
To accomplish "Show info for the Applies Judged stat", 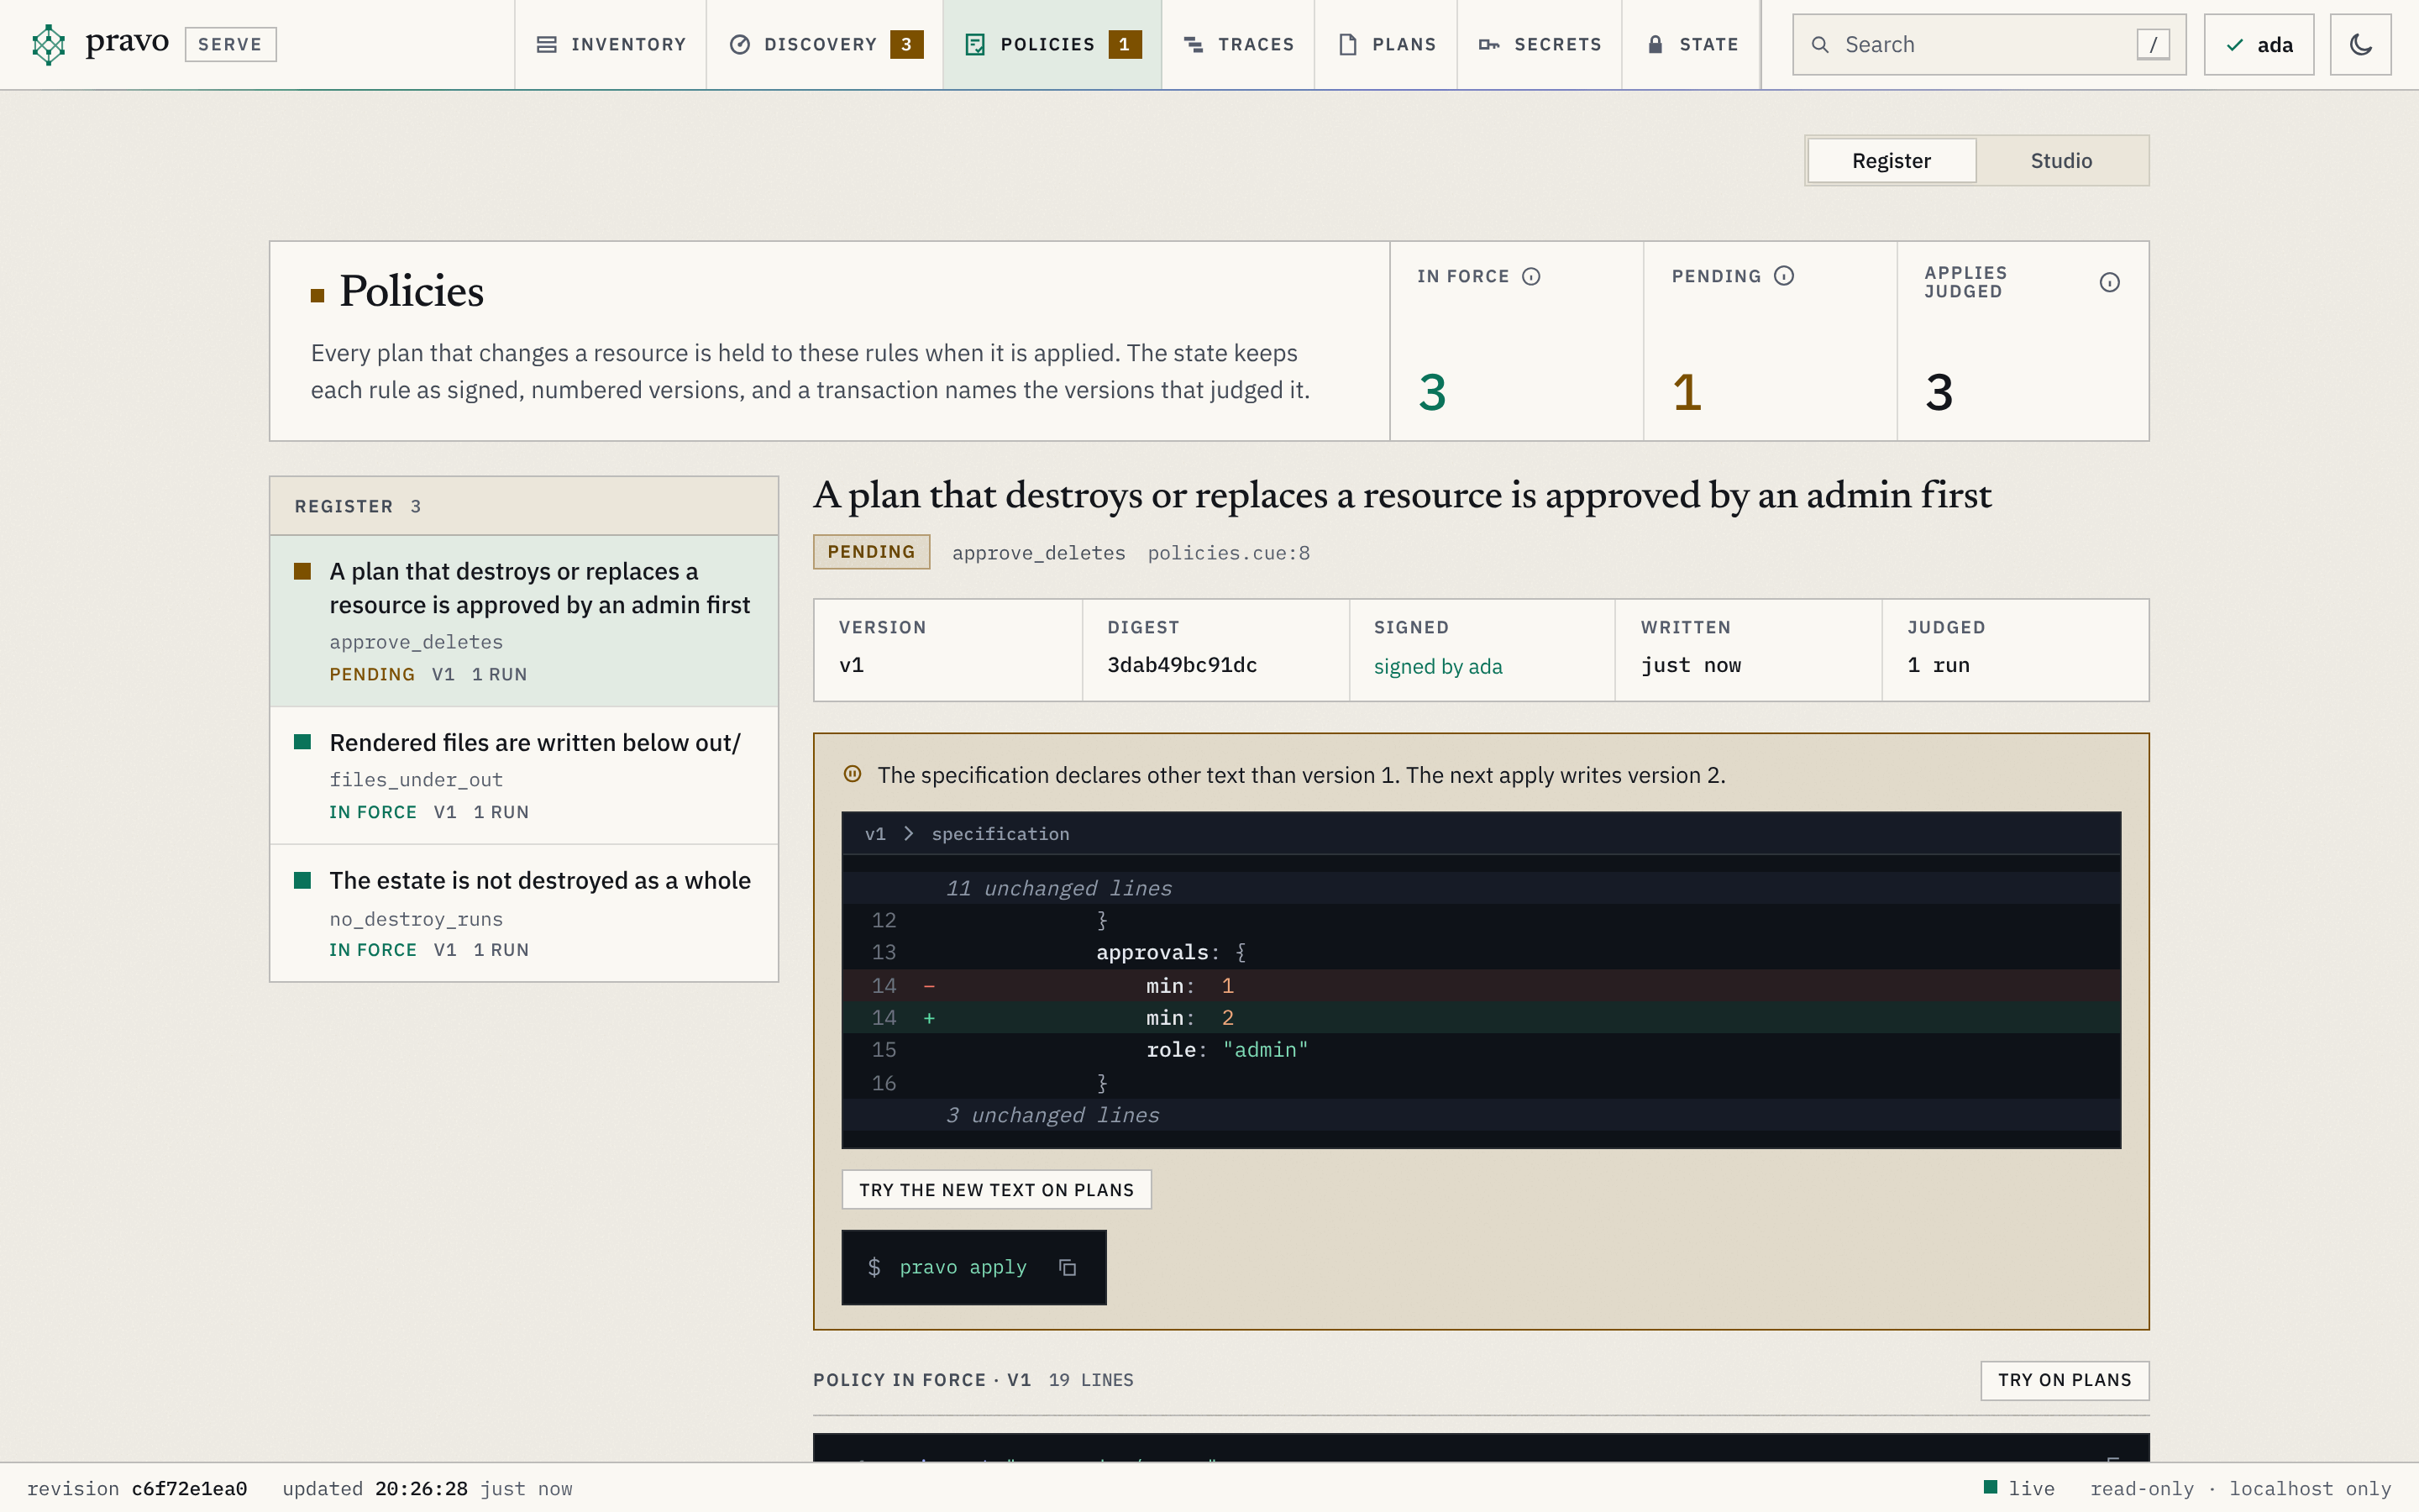I will (2109, 282).
